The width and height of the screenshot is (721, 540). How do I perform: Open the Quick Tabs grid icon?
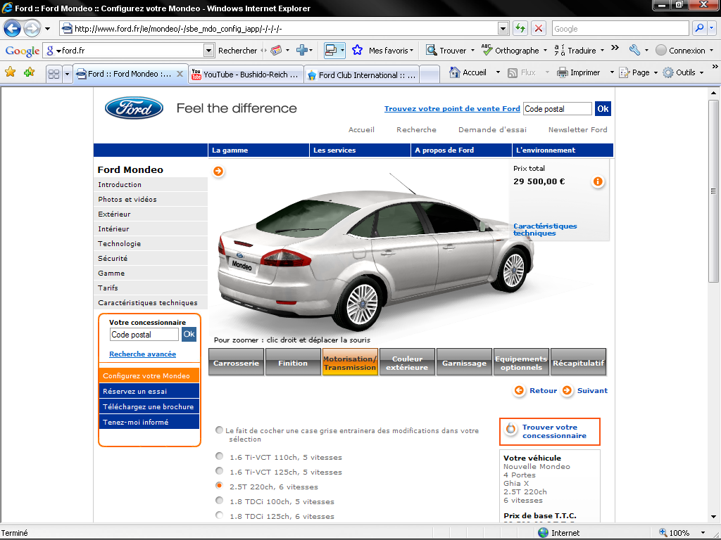[x=54, y=73]
